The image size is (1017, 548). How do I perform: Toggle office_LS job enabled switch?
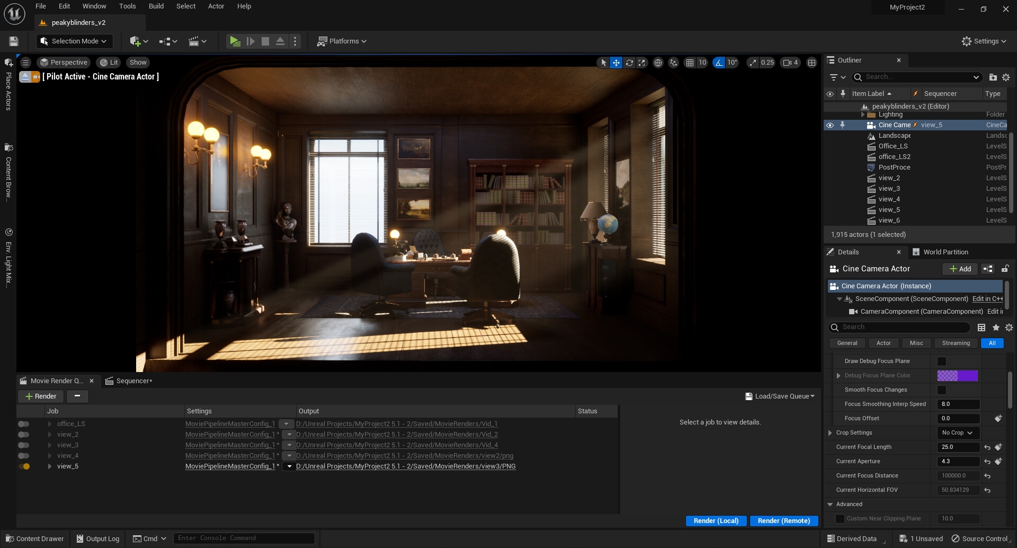pyautogui.click(x=24, y=424)
